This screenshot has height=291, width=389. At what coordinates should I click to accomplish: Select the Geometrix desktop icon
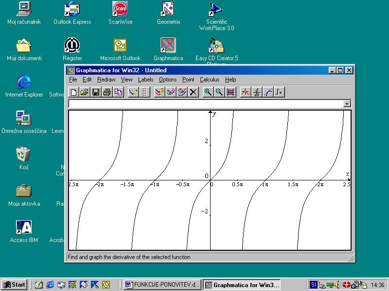coord(168,13)
